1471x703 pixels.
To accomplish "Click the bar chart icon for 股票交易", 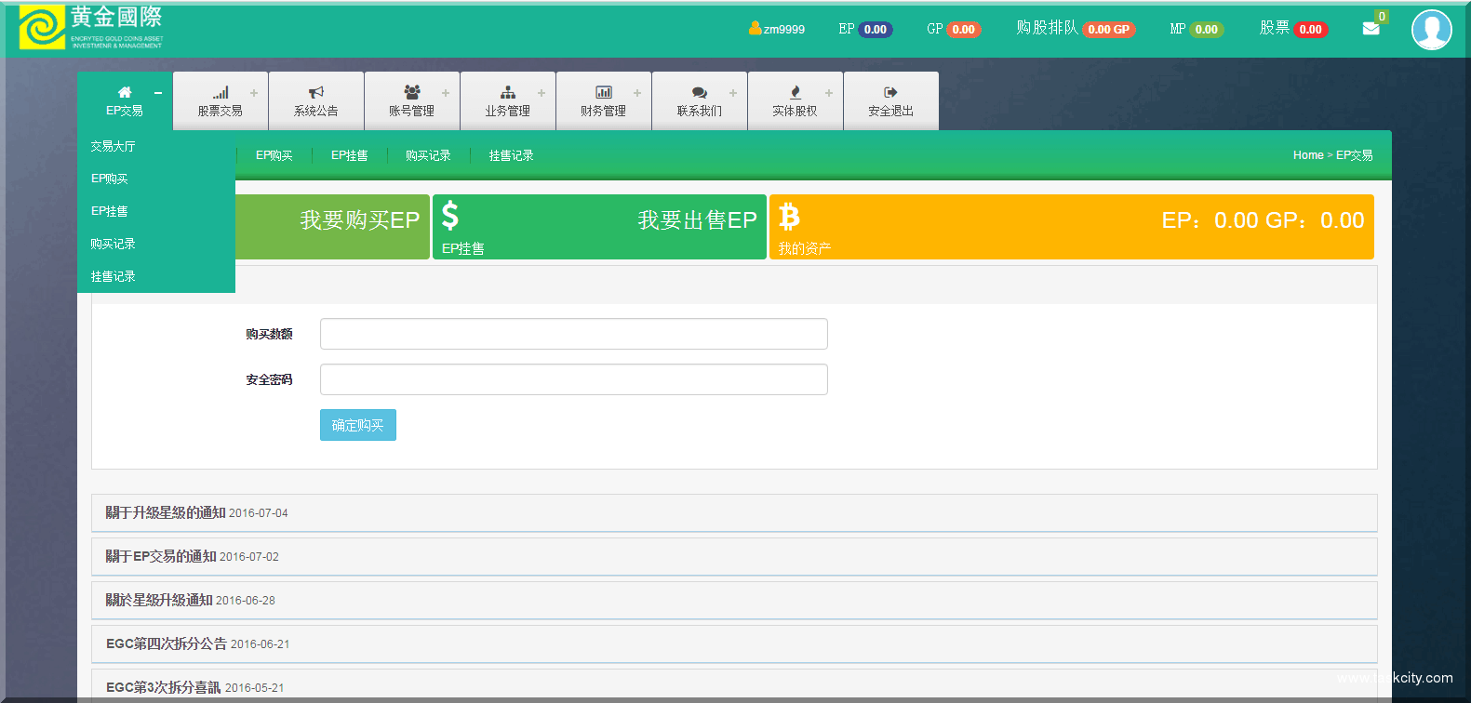I will pyautogui.click(x=221, y=92).
